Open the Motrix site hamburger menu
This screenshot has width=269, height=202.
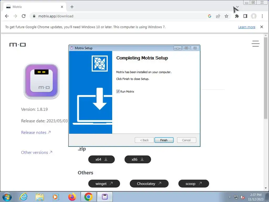tap(255, 44)
